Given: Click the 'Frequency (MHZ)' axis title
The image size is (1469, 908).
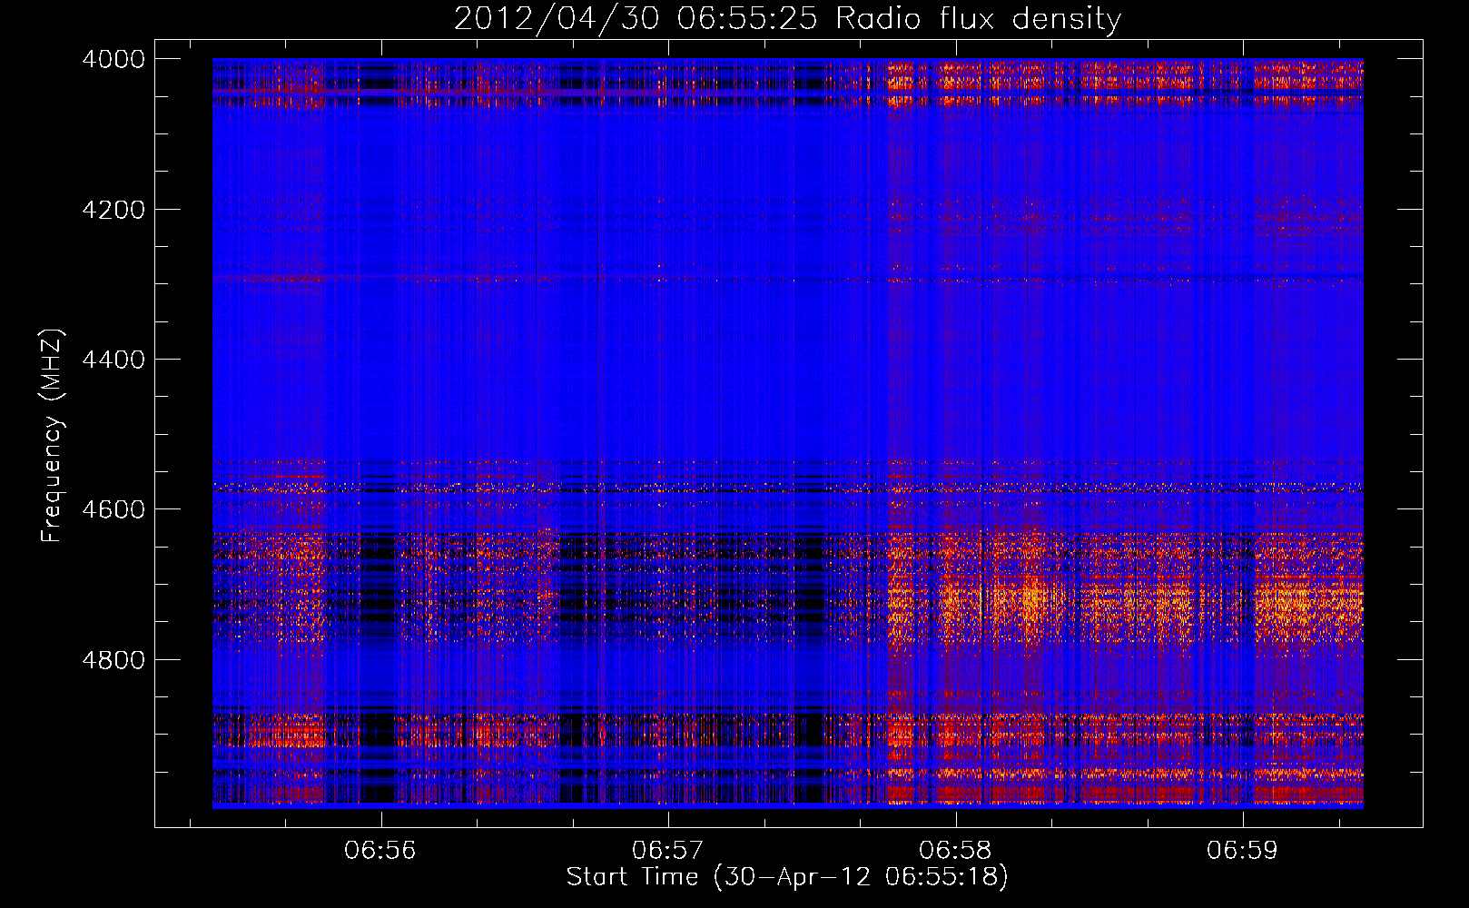Looking at the screenshot, I should (x=53, y=435).
